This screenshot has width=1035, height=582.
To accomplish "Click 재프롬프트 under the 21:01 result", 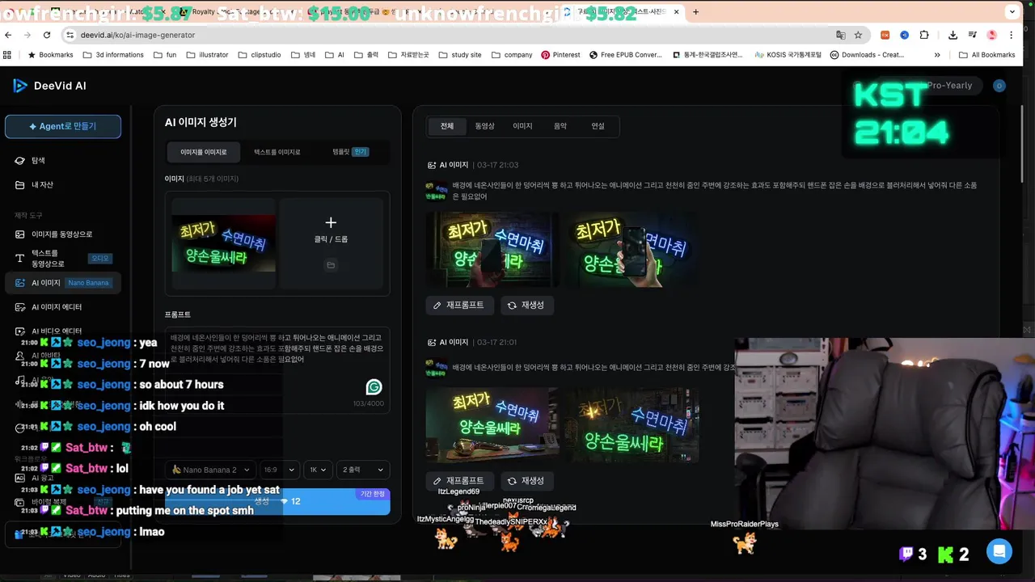I will [459, 481].
